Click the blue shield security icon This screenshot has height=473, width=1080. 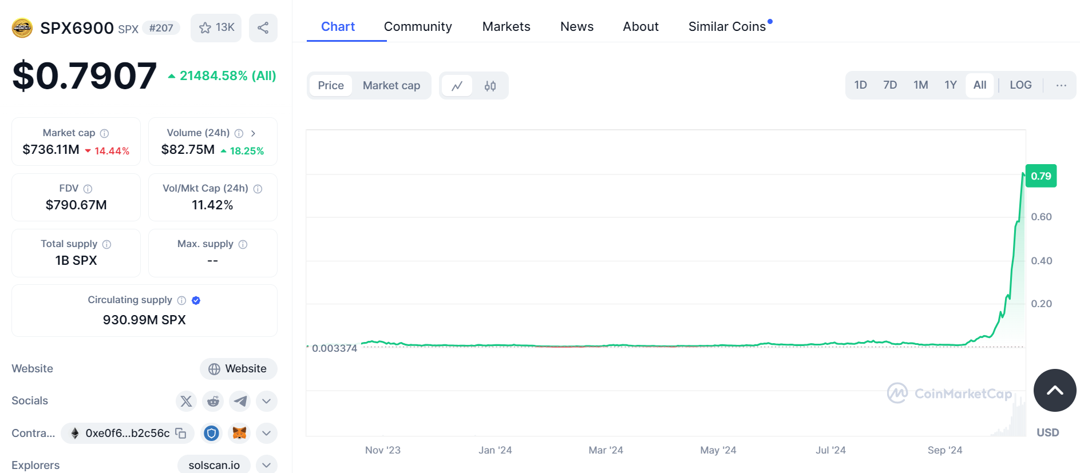pos(211,434)
